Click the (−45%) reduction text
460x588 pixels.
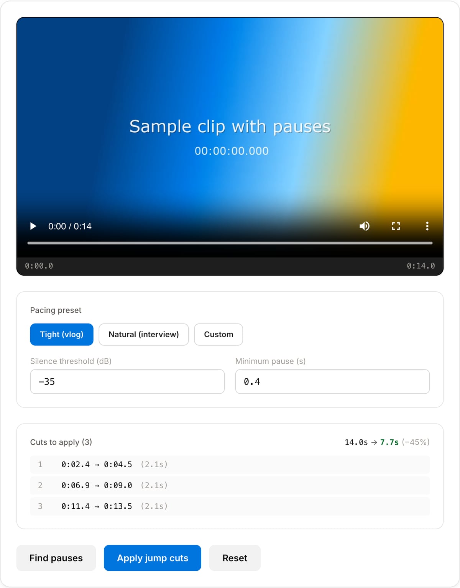[x=416, y=442]
